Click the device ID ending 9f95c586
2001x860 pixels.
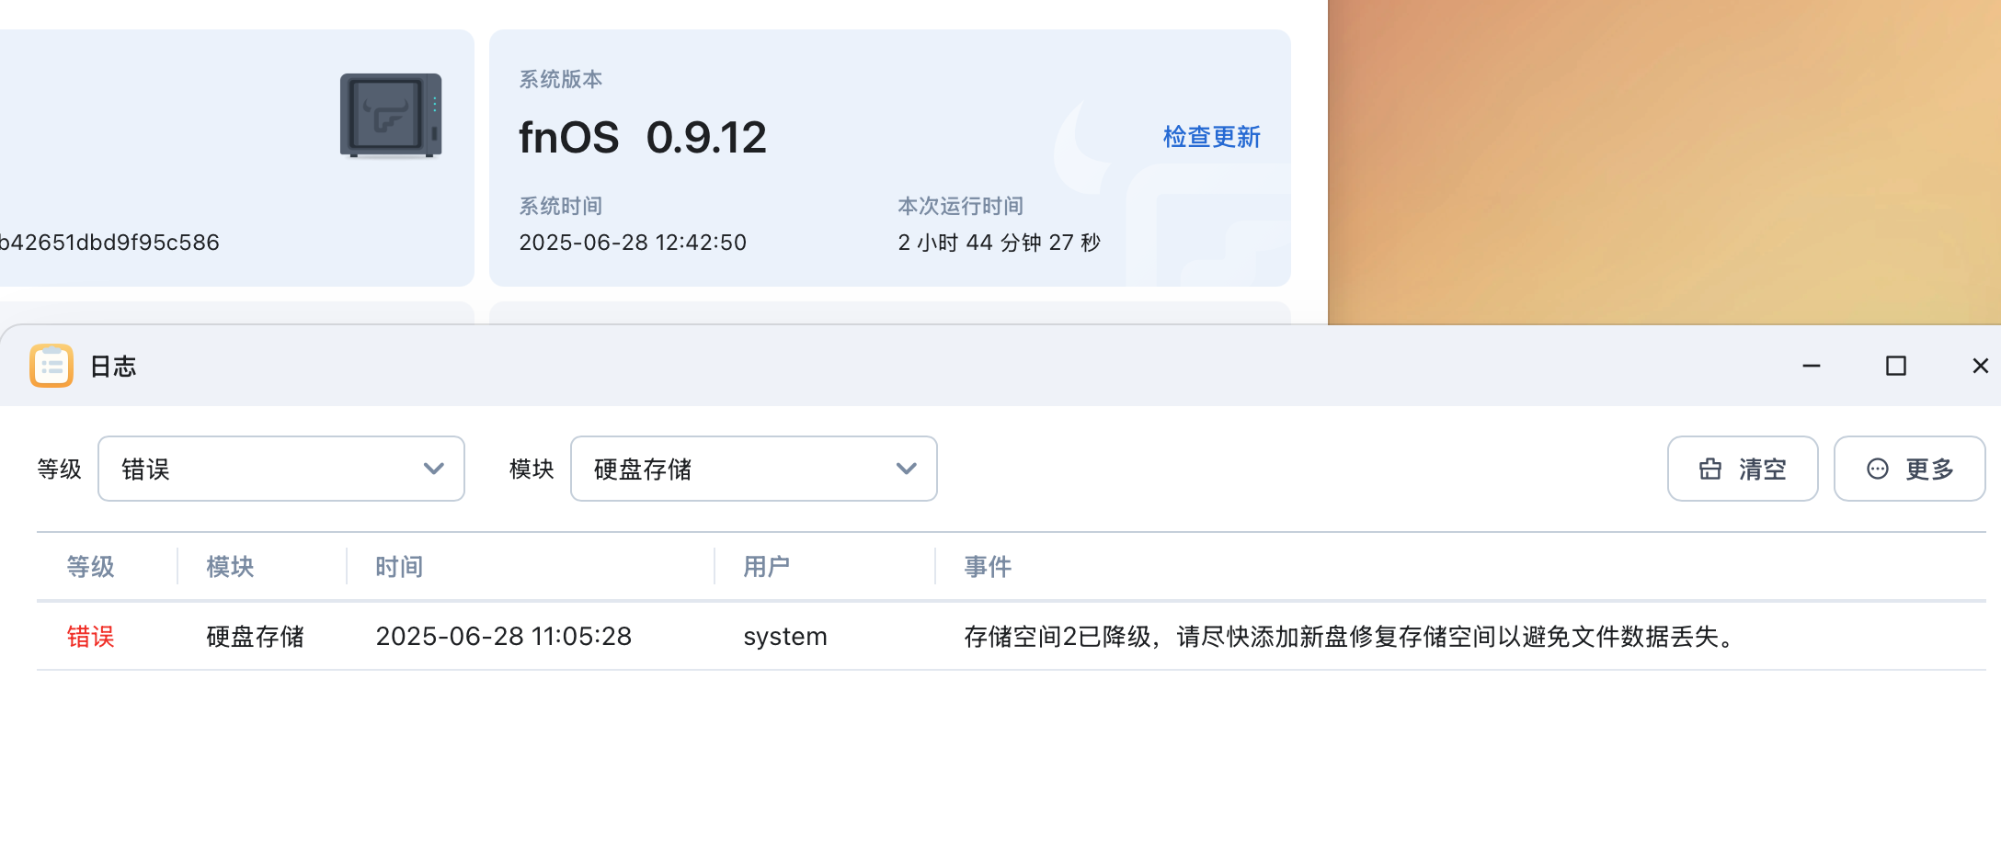109,243
